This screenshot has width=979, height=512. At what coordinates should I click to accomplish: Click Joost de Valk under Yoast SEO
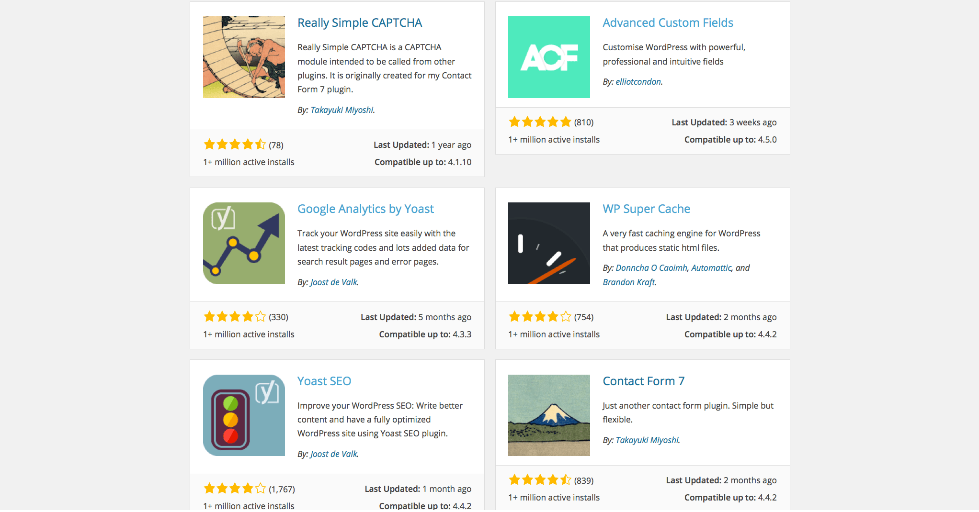tap(333, 454)
